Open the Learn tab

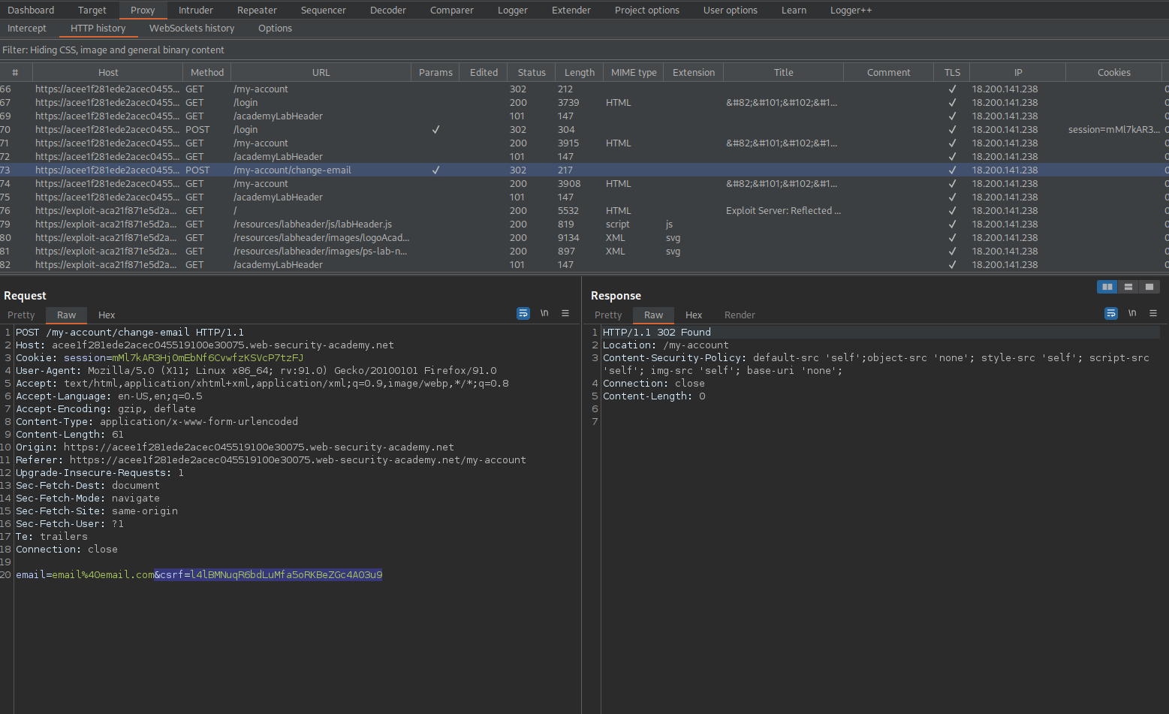794,10
